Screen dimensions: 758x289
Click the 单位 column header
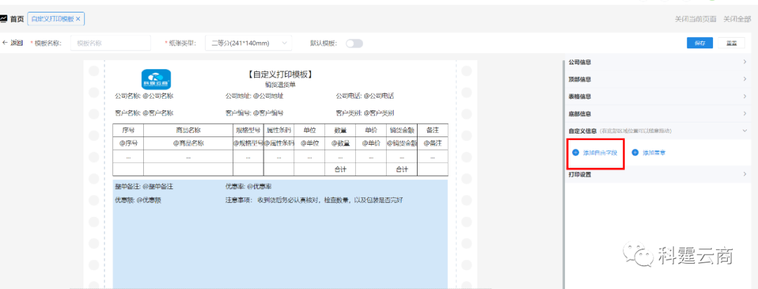[310, 130]
